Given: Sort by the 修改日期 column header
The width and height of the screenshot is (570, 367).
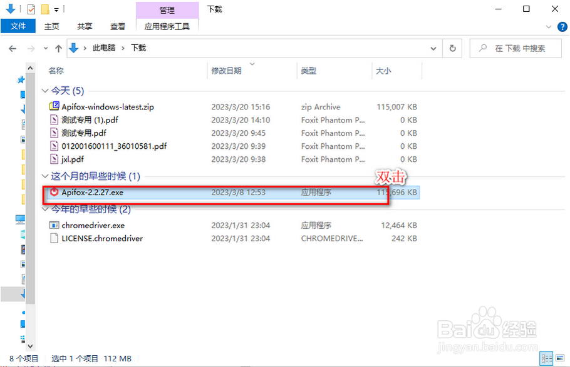Looking at the screenshot, I should 226,71.
